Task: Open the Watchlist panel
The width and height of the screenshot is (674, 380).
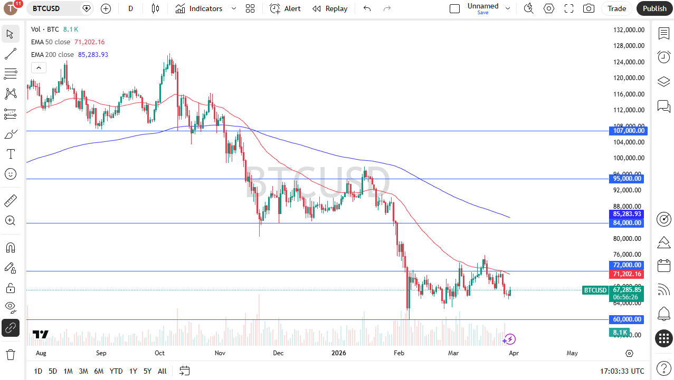Action: 663,33
